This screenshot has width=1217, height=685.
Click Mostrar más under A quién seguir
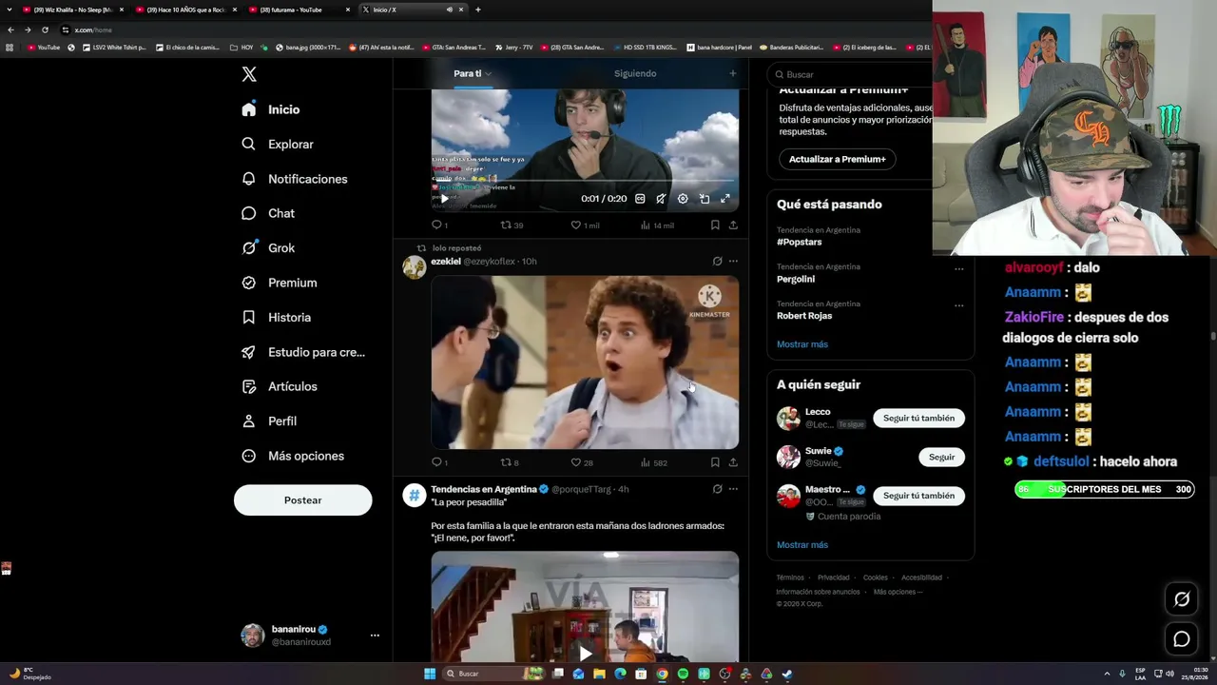pos(802,545)
